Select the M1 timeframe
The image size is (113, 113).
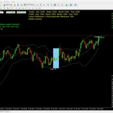click(13, 8)
